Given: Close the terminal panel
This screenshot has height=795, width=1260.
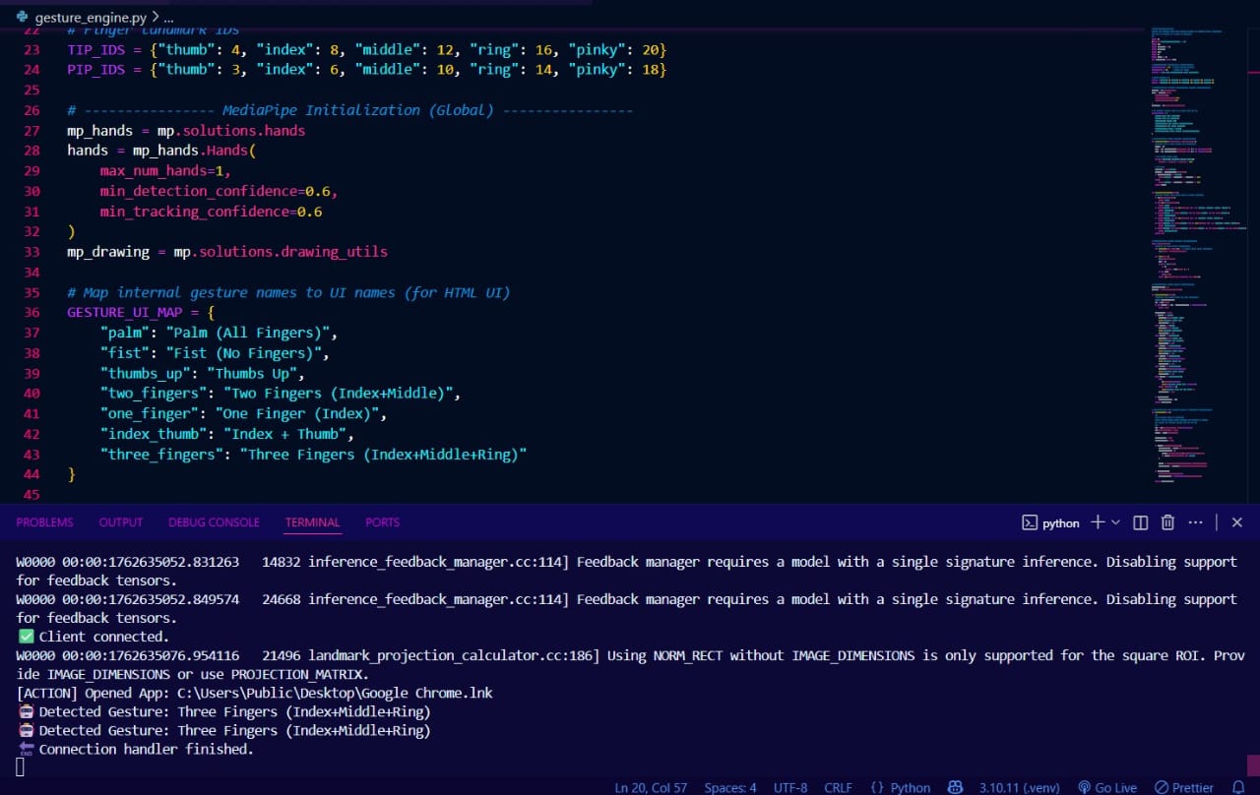Looking at the screenshot, I should pyautogui.click(x=1237, y=522).
